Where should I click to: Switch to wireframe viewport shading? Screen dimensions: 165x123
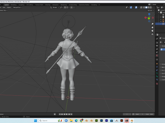[144, 8]
